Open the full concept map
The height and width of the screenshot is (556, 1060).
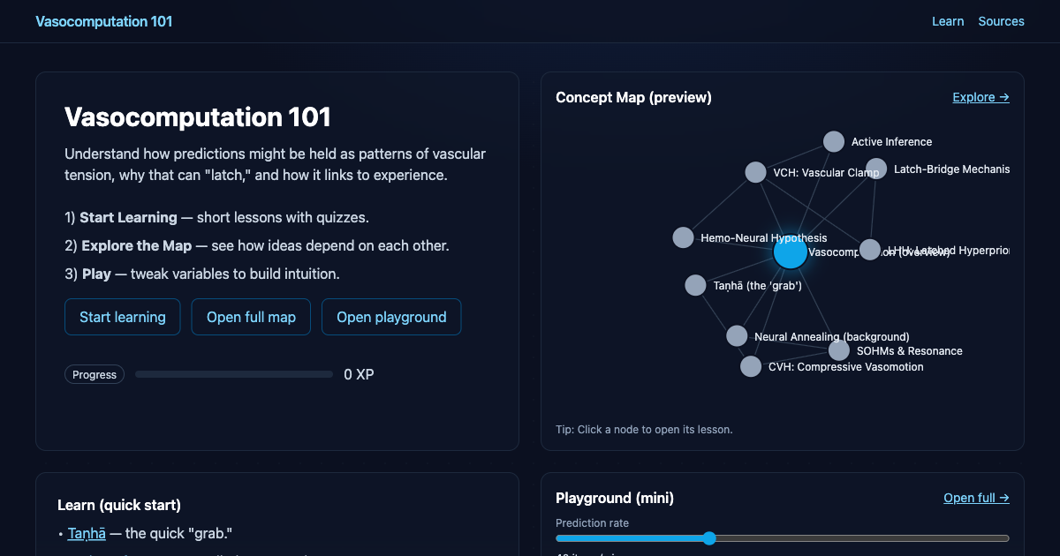click(251, 317)
